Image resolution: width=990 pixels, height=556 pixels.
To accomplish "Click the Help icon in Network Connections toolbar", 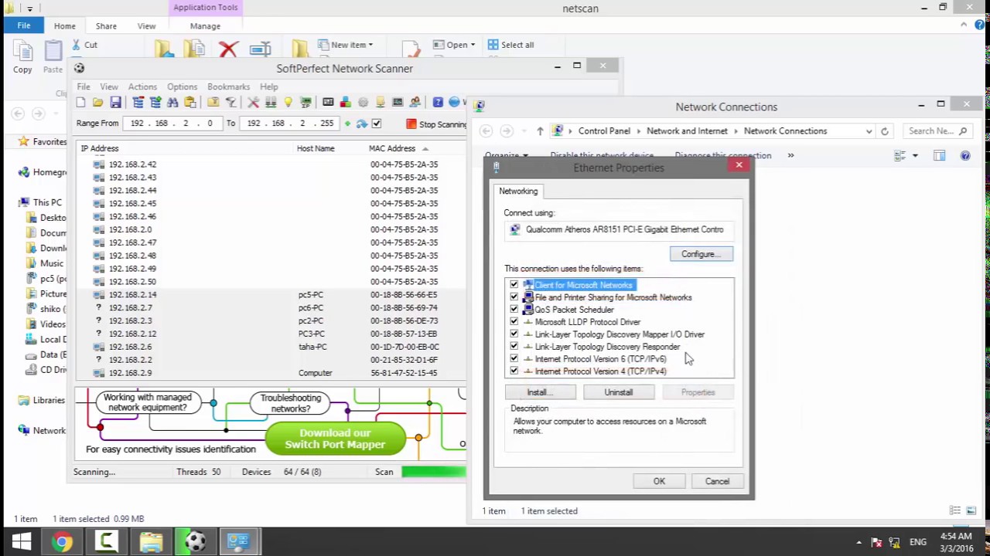I will pos(965,156).
